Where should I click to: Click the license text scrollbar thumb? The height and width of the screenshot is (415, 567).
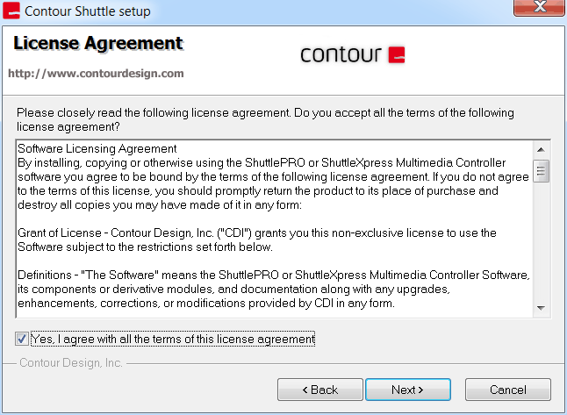tap(541, 170)
